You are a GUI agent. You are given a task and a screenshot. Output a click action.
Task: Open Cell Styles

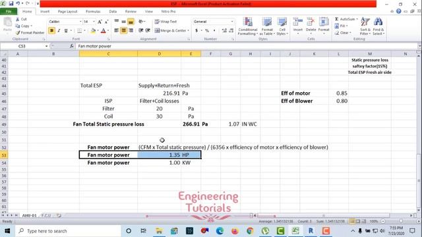click(x=282, y=26)
